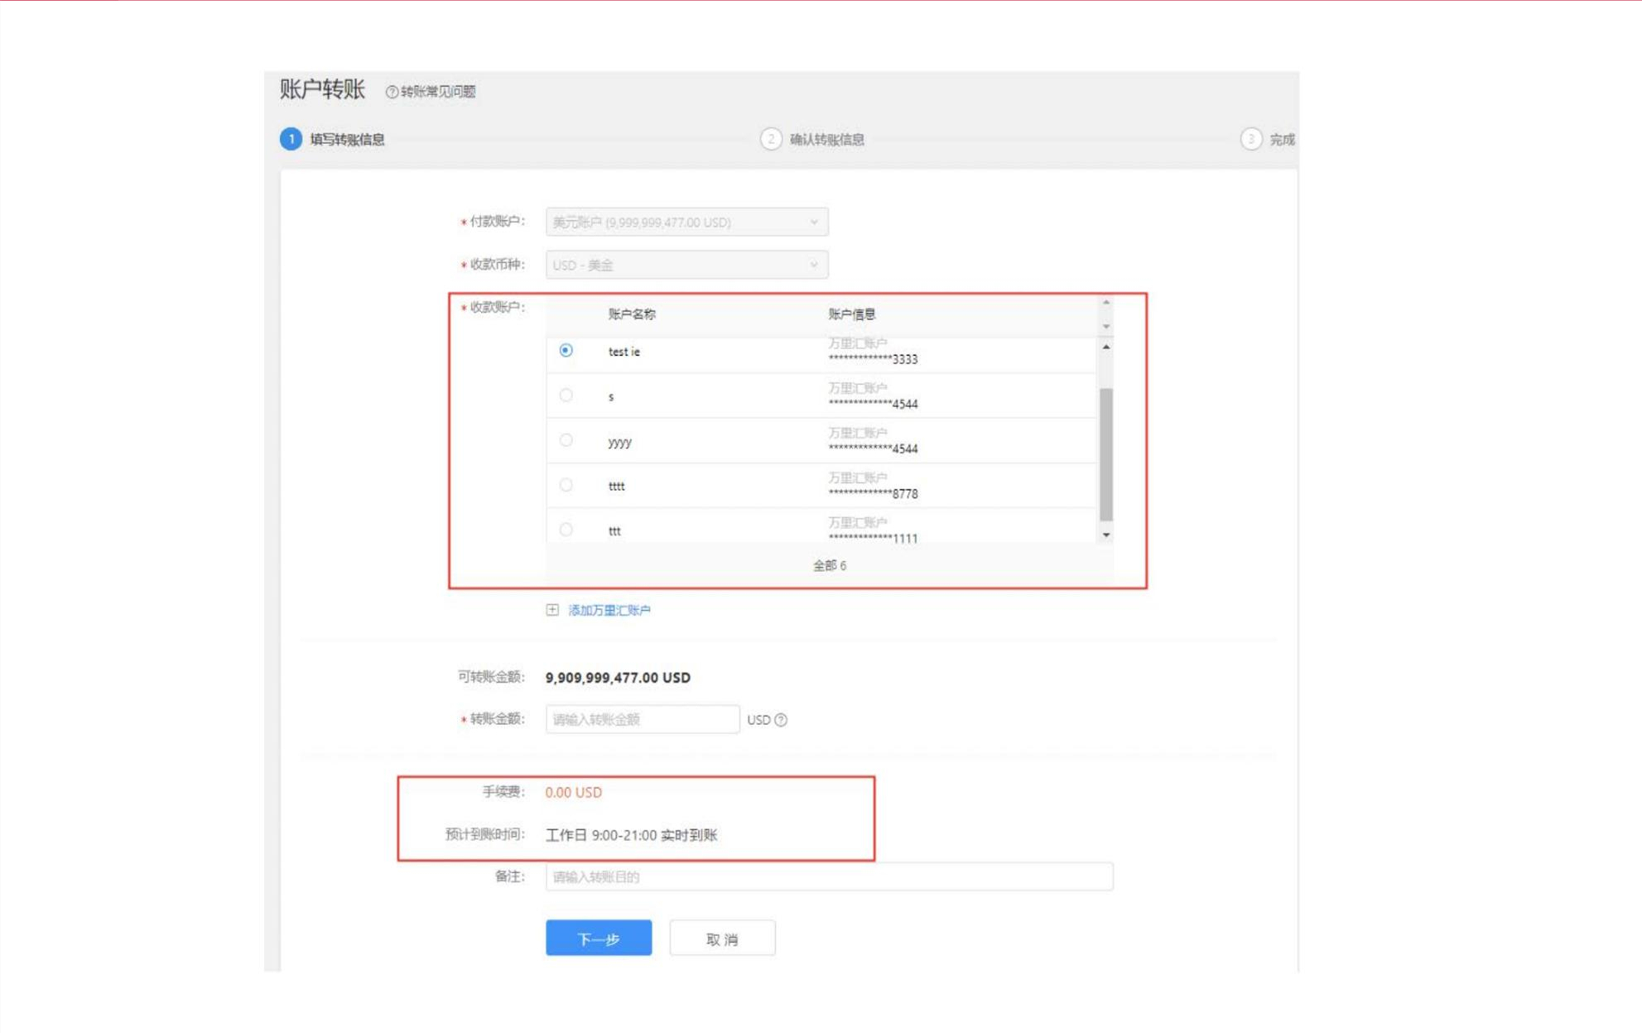The image size is (1642, 1033).
Task: Click the plus icon for adding account
Action: click(x=552, y=610)
